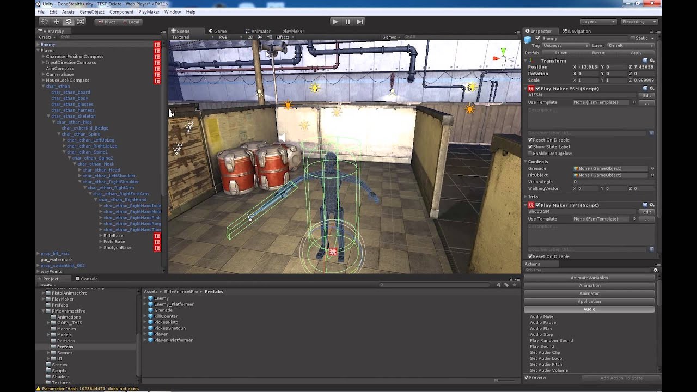
Task: Collapse the Transform component foldout
Action: [526, 60]
